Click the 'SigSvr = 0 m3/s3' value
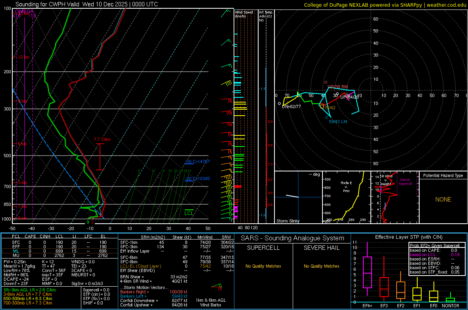 (87, 283)
